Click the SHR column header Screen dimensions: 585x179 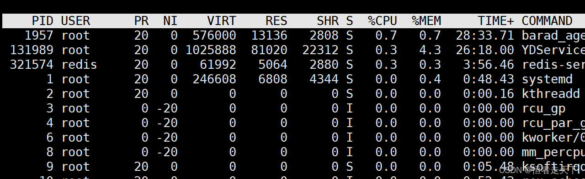pos(328,21)
